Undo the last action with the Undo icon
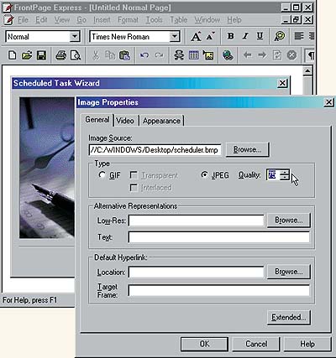The height and width of the screenshot is (358, 336). pos(144,55)
